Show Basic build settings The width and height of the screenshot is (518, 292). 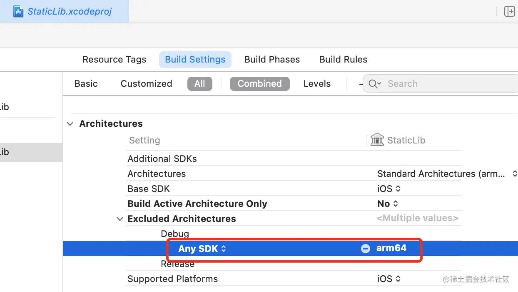86,84
